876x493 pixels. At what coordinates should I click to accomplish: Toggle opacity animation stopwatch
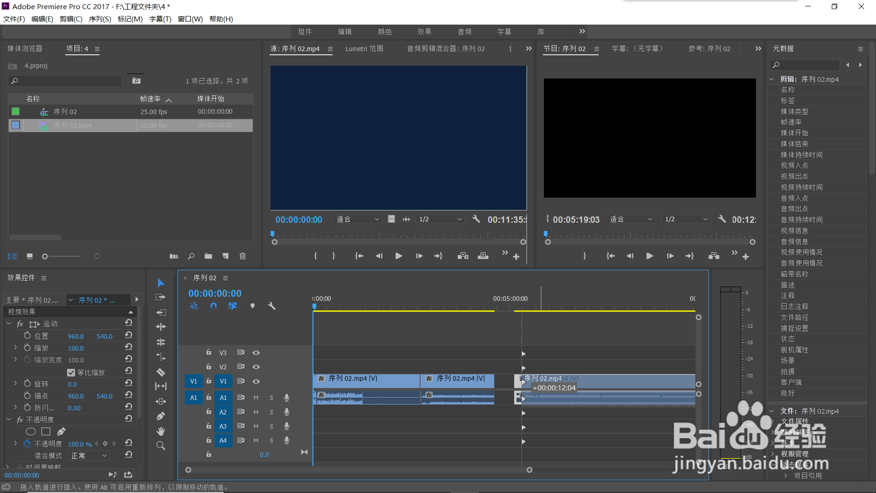click(27, 444)
